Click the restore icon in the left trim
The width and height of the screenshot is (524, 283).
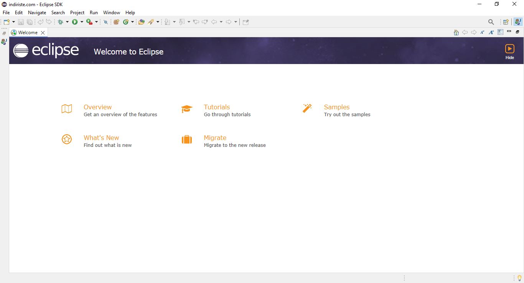(4, 33)
